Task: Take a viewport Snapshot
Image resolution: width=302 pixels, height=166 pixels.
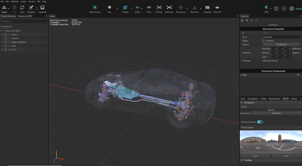Action: (x=207, y=8)
